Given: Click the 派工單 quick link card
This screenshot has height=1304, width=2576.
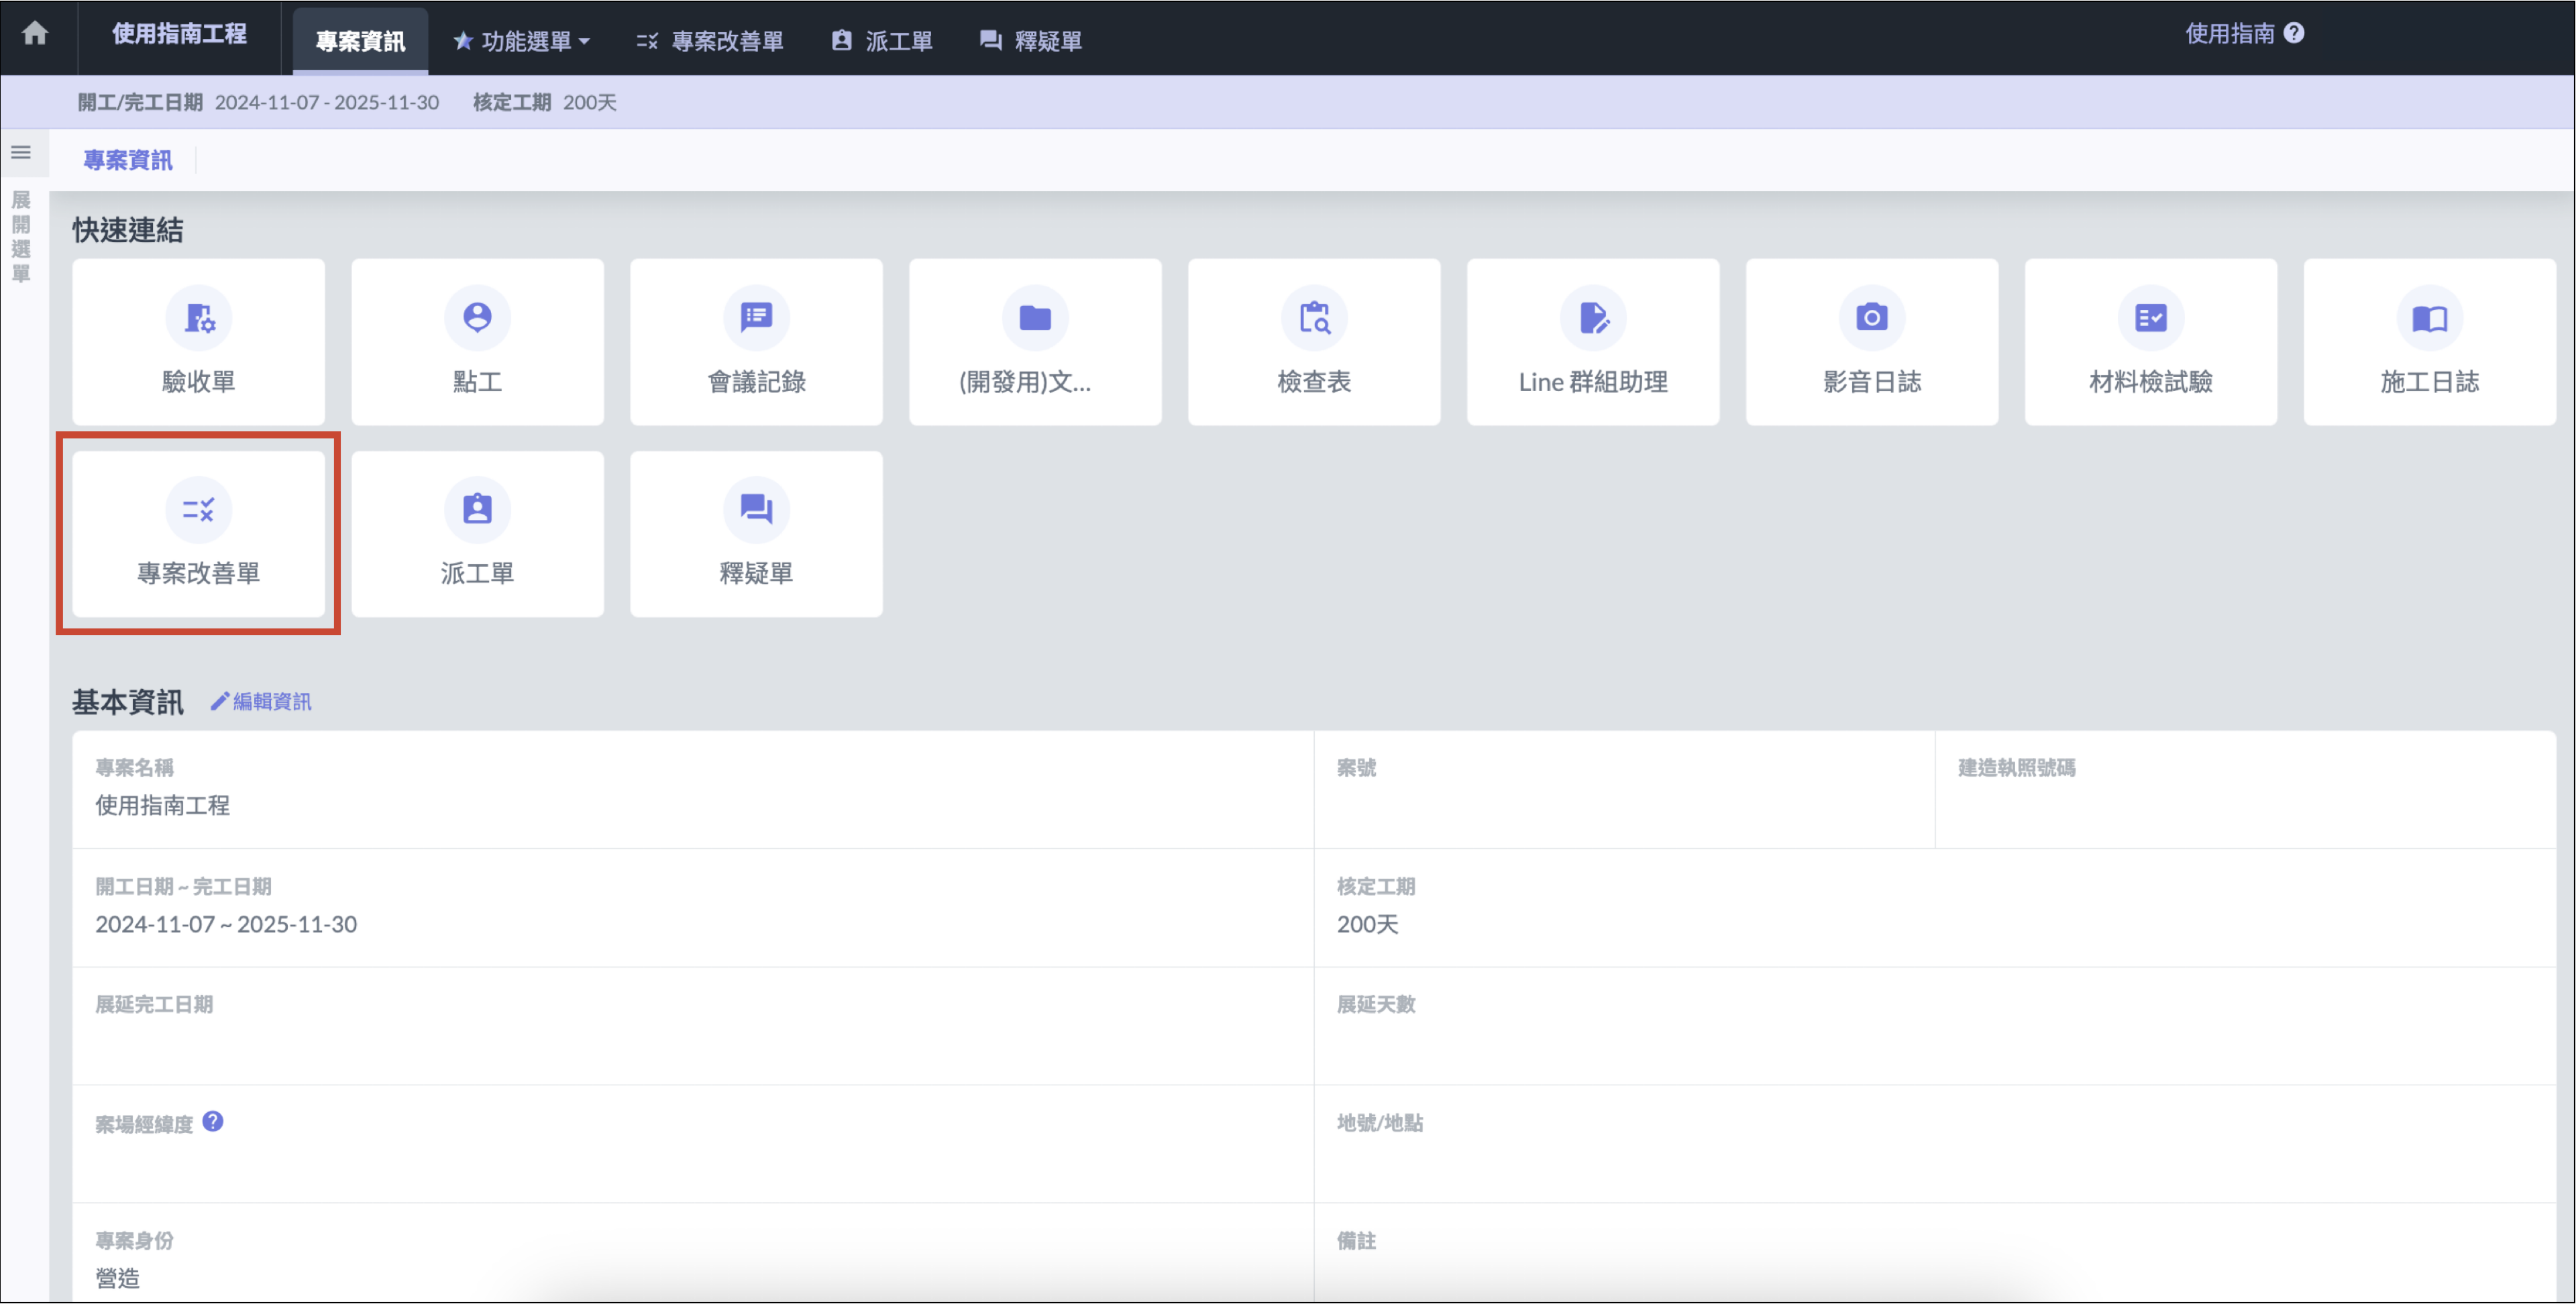Looking at the screenshot, I should click(477, 534).
